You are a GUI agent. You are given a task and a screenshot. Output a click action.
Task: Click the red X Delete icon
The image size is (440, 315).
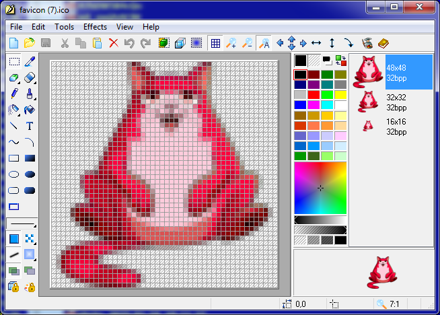point(114,43)
